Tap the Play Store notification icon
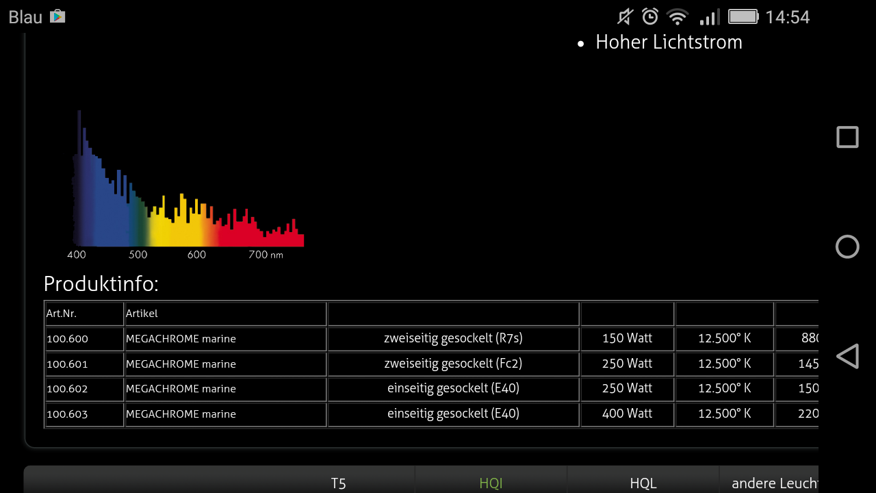 click(57, 16)
